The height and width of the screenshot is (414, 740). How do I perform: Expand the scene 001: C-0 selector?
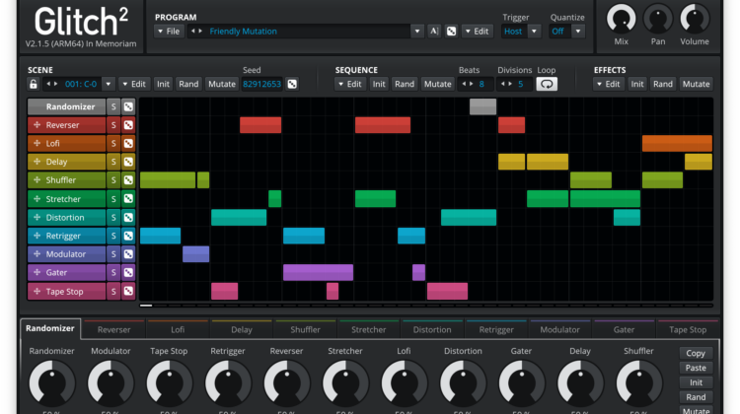click(109, 84)
